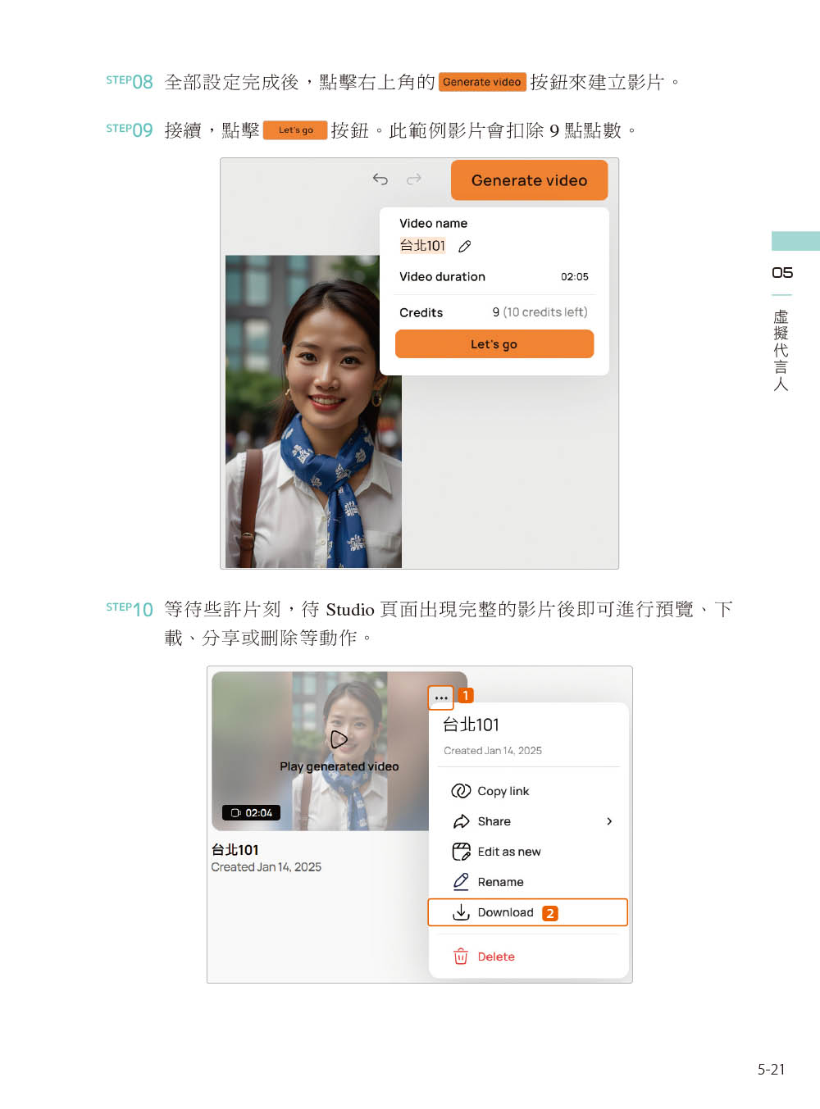The width and height of the screenshot is (820, 1109).
Task: Click the Share arrow icon
Action: point(461,821)
